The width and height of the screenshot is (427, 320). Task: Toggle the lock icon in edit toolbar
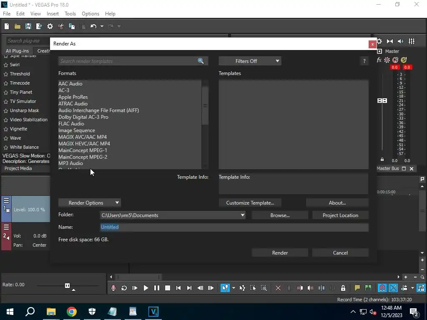(x=343, y=288)
